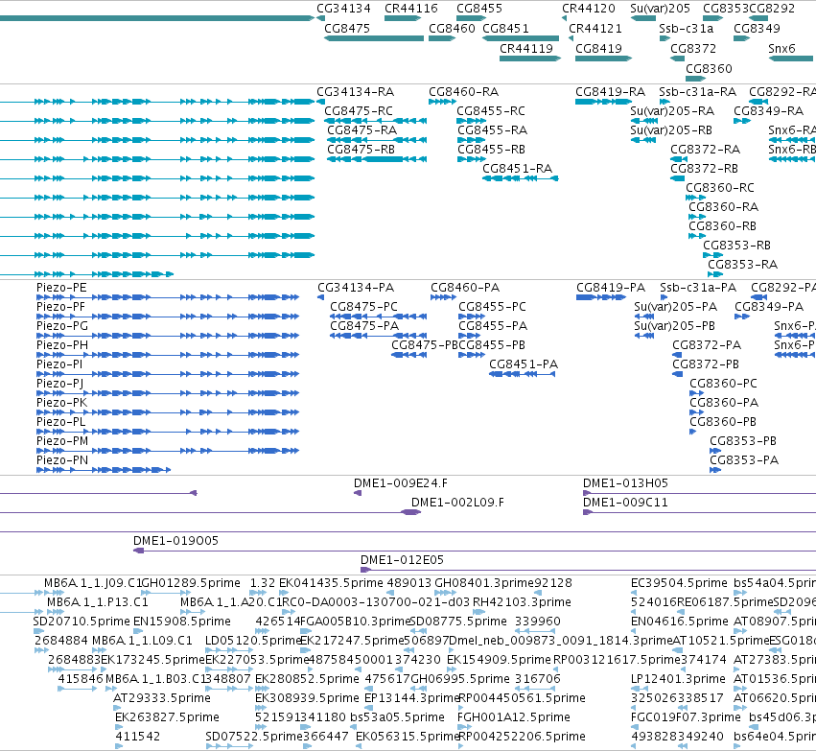The height and width of the screenshot is (751, 816).
Task: Click transcript CG8349-RA
Action: click(x=769, y=111)
